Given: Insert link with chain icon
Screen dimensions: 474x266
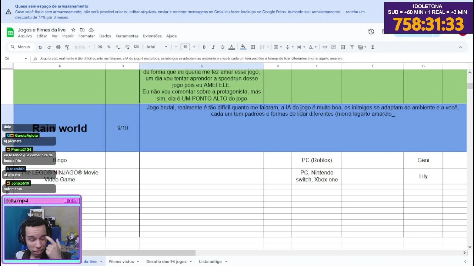Looking at the screenshot, I should [325, 47].
